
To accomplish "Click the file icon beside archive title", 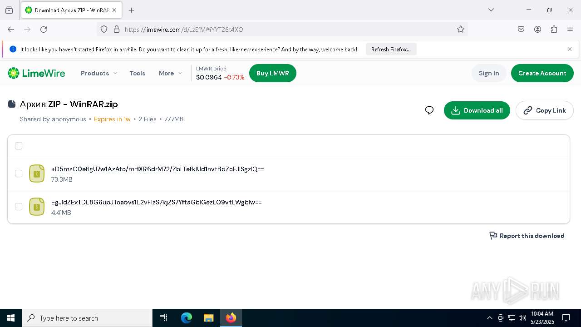I will 12,104.
